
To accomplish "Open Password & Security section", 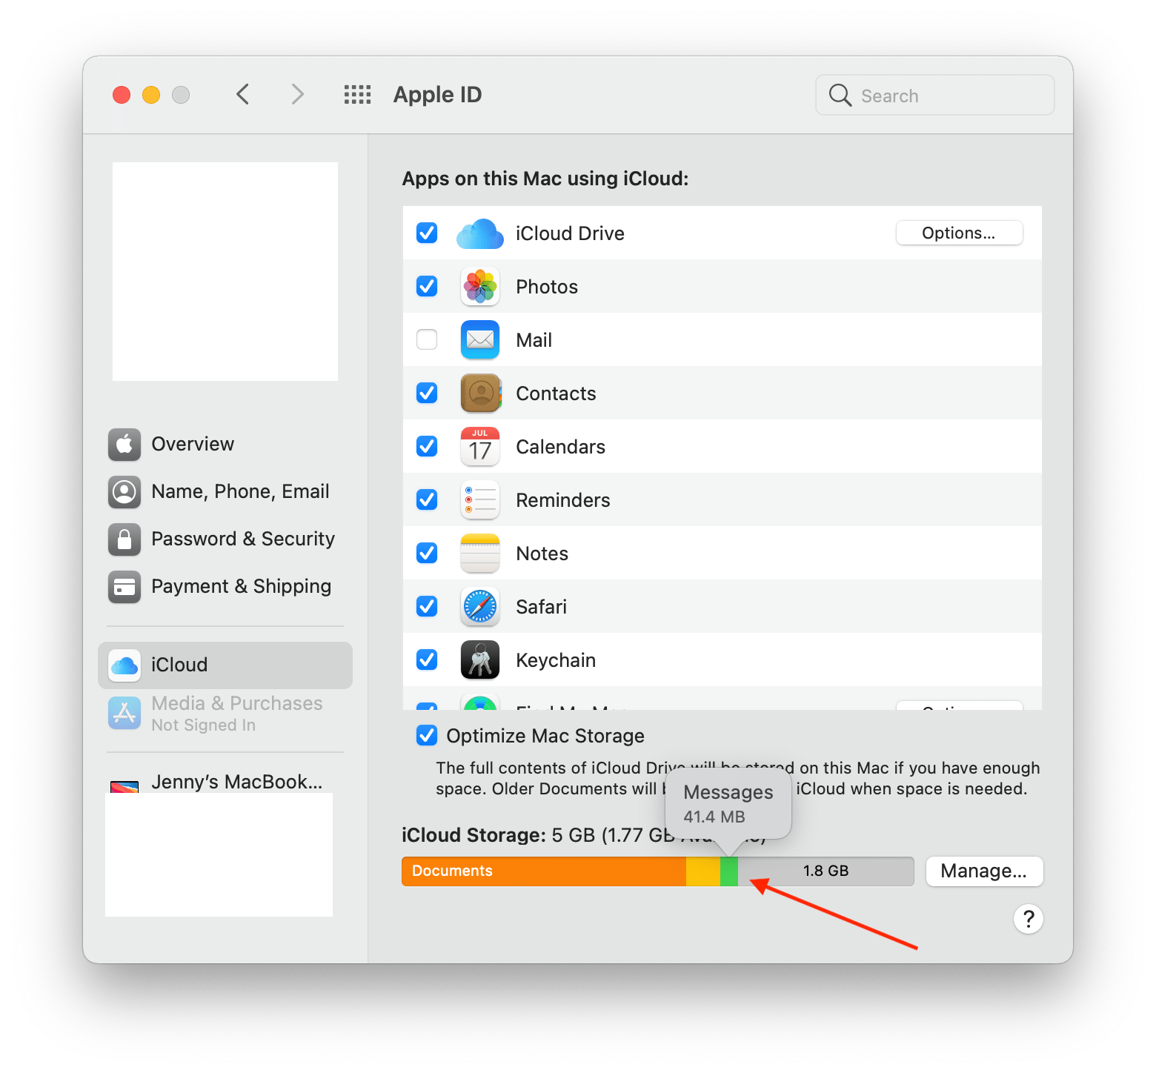I will pyautogui.click(x=225, y=539).
